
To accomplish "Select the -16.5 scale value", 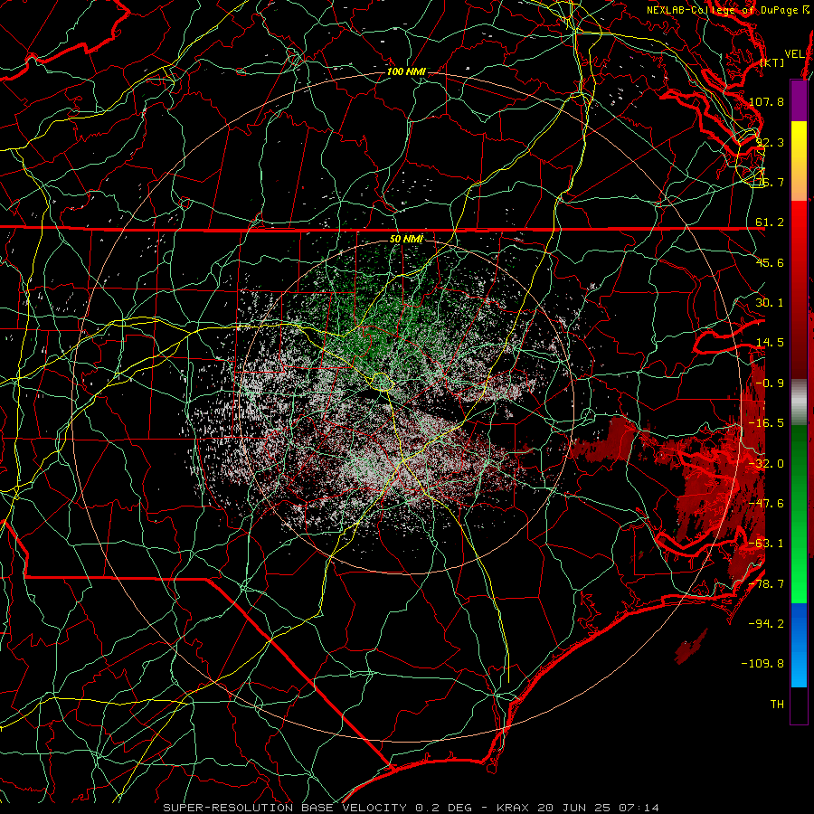I will (766, 423).
